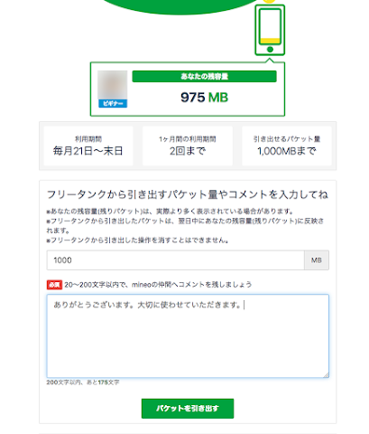Screen dimensions: 369x434
Task: Focus the packet amount field showing 1000
Action: pyautogui.click(x=176, y=260)
